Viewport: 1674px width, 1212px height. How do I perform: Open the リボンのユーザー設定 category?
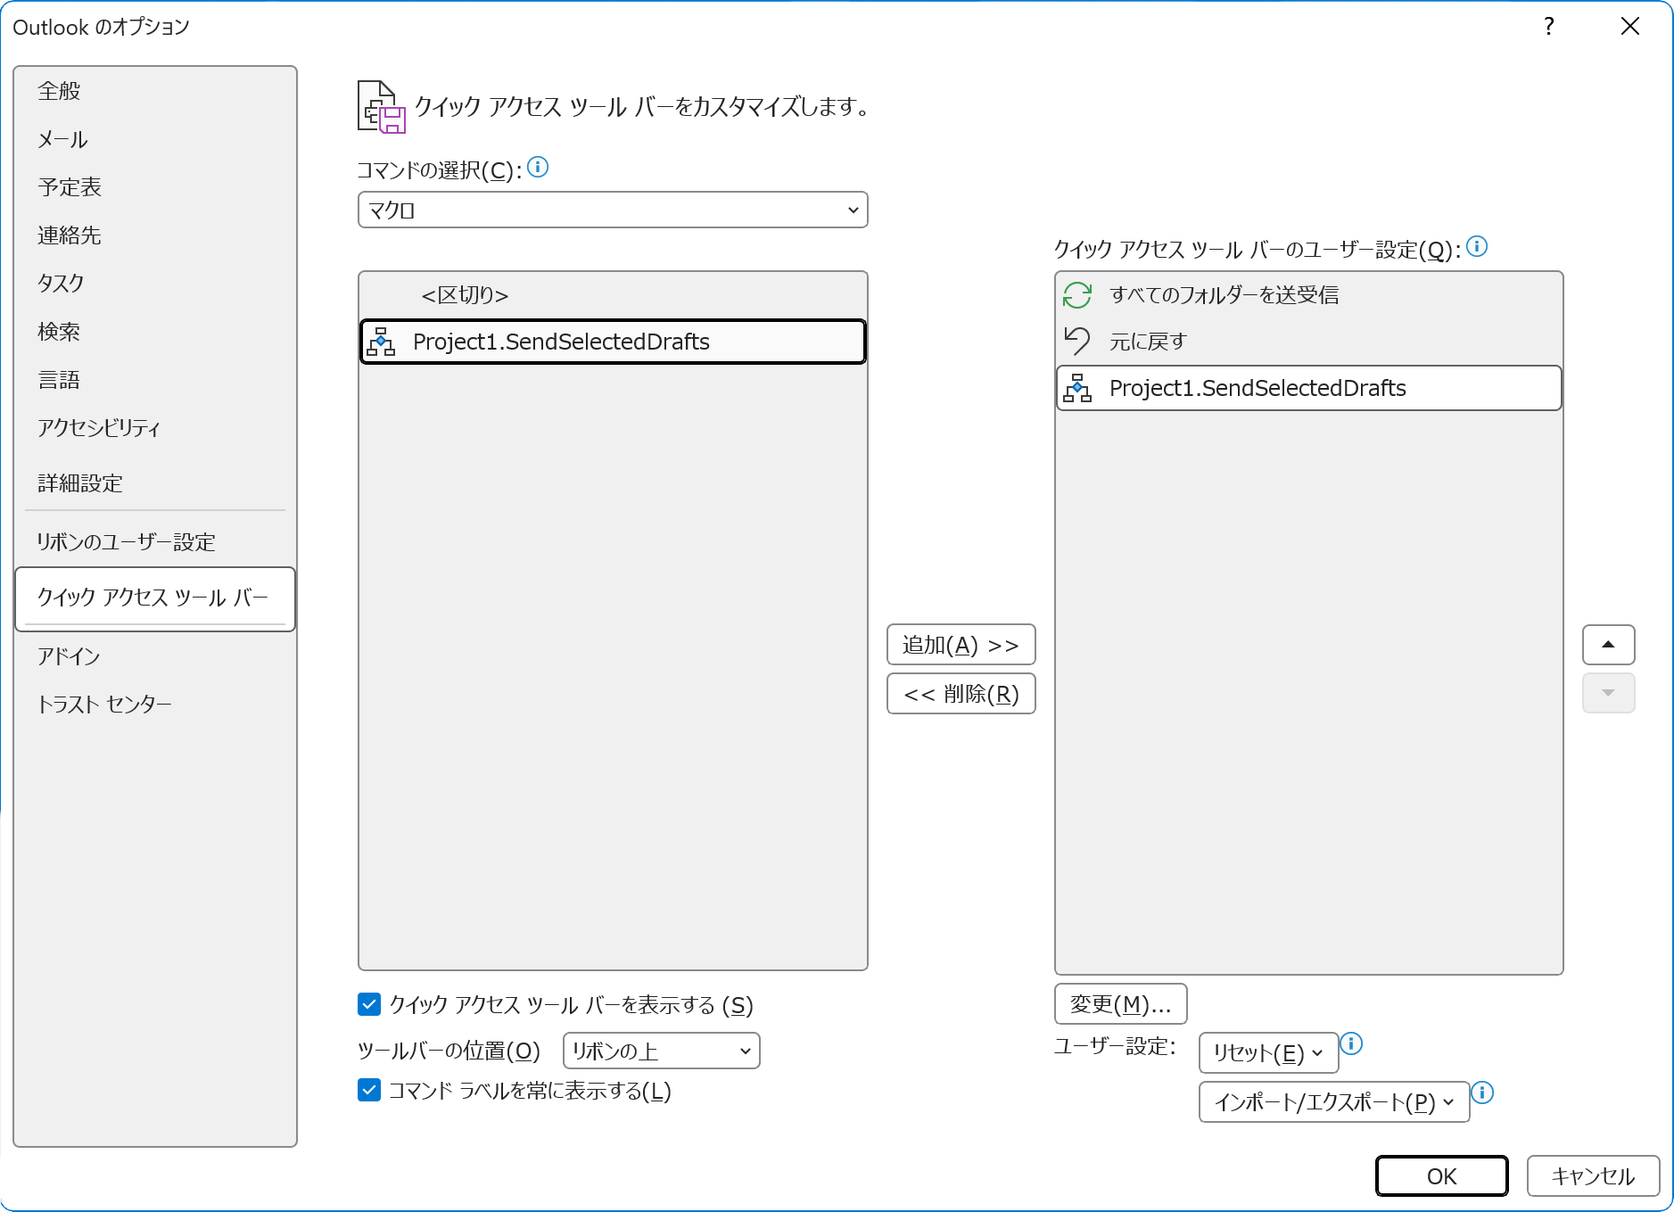click(x=126, y=542)
